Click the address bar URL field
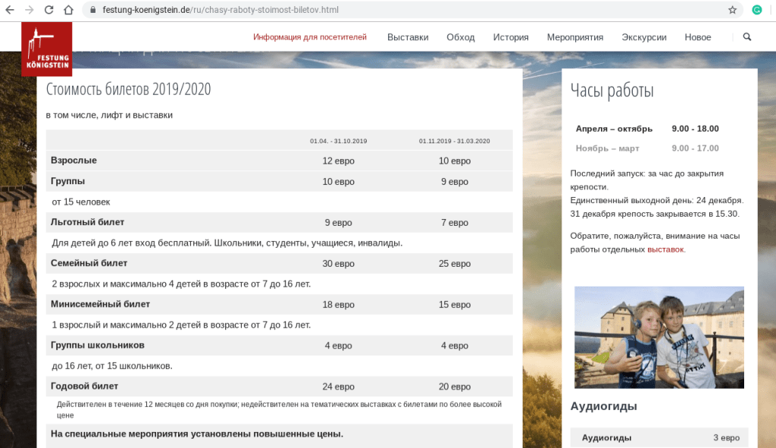 coord(379,10)
